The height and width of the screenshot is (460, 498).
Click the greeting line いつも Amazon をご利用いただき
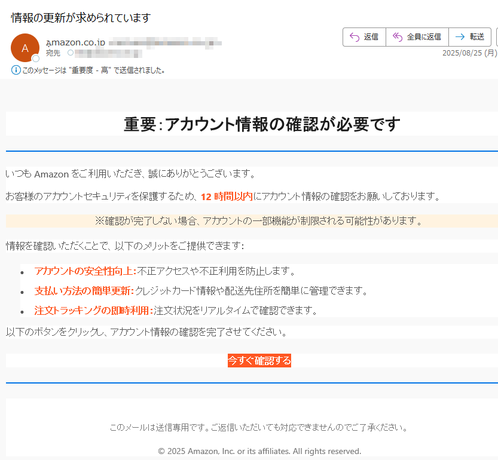[130, 174]
